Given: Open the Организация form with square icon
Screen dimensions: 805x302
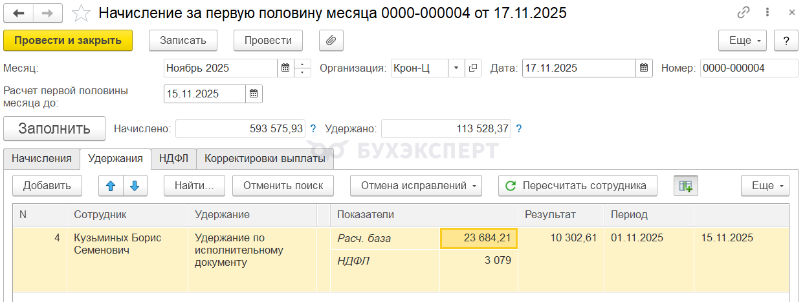Looking at the screenshot, I should coord(473,68).
